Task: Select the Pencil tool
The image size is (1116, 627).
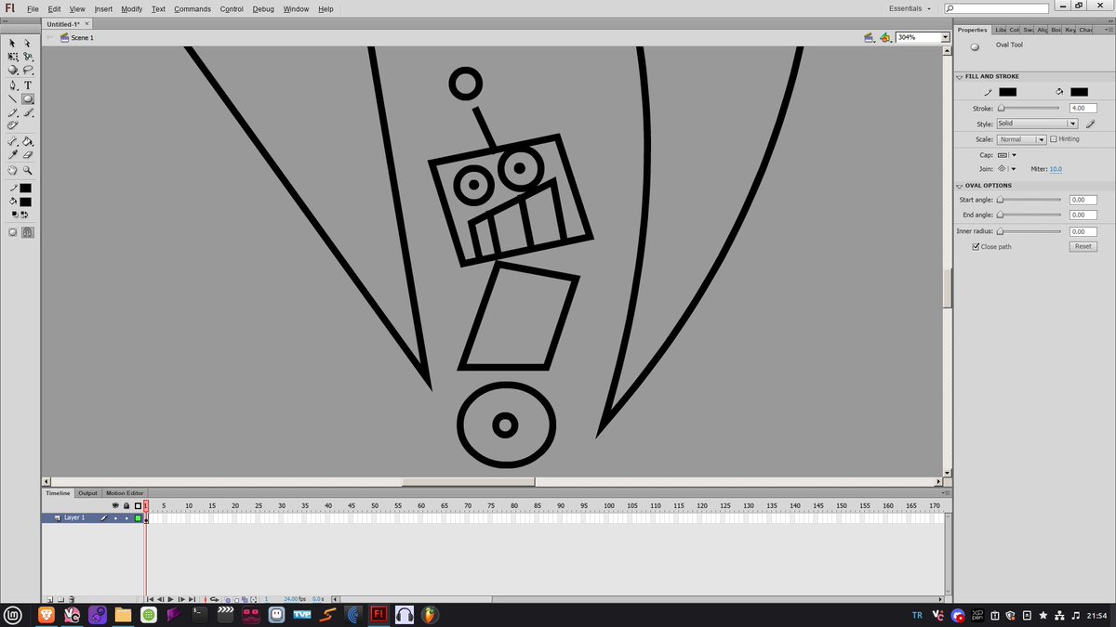Action: point(13,111)
